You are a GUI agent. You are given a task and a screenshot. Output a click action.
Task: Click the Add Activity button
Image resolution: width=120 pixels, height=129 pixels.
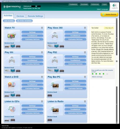9,21
